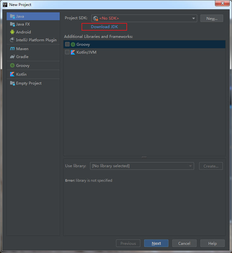232x253 pixels.
Task: Enable the Kotlin/JVM framework checkbox
Action: pos(67,52)
